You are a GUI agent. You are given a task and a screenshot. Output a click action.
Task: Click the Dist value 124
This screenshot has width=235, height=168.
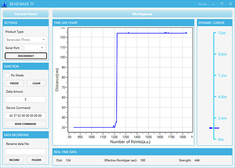pyautogui.click(x=68, y=160)
